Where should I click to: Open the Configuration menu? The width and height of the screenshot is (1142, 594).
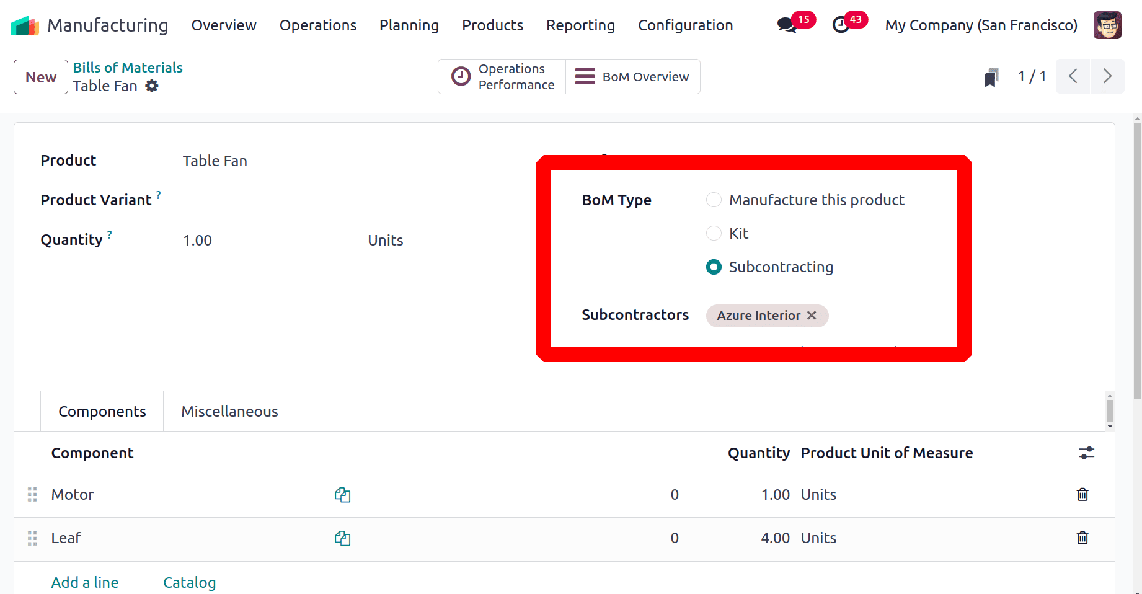(686, 25)
